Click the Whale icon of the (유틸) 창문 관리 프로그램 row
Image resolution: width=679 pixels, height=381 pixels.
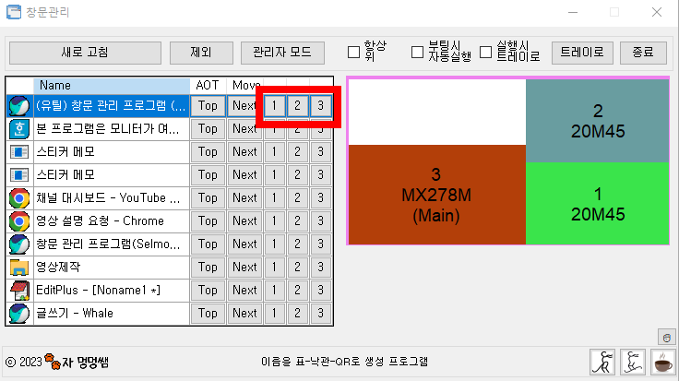pos(19,106)
